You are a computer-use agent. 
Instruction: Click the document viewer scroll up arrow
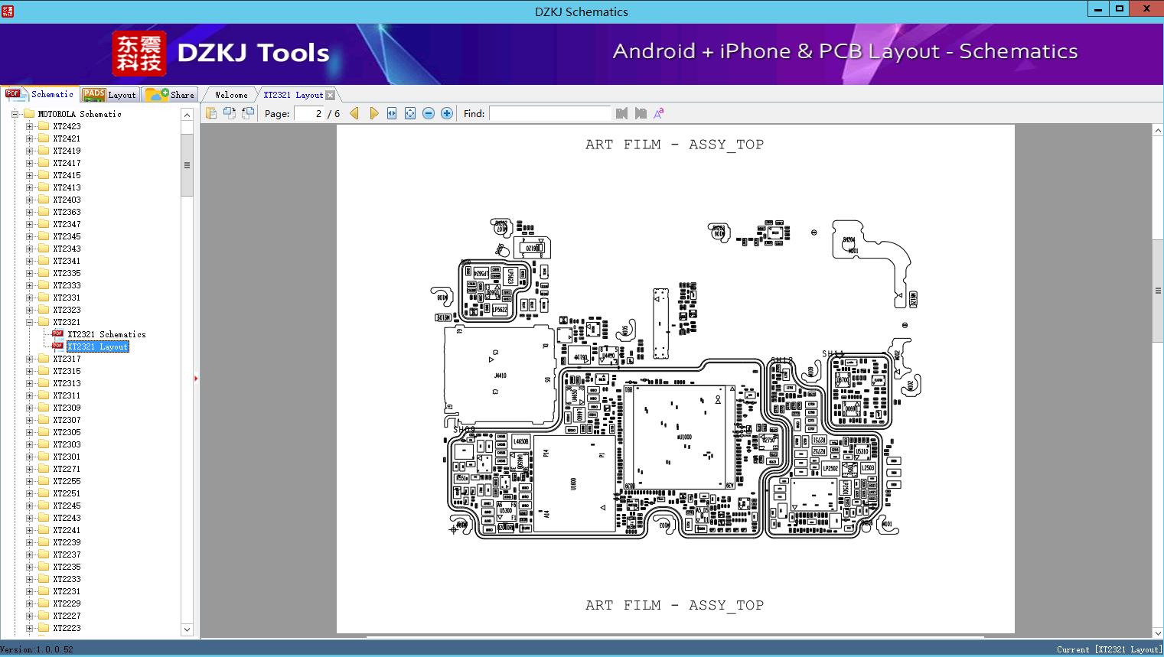pyautogui.click(x=1158, y=132)
